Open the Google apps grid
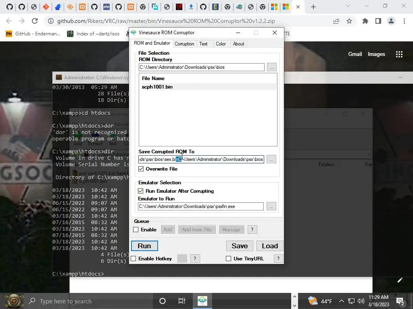 tap(399, 54)
